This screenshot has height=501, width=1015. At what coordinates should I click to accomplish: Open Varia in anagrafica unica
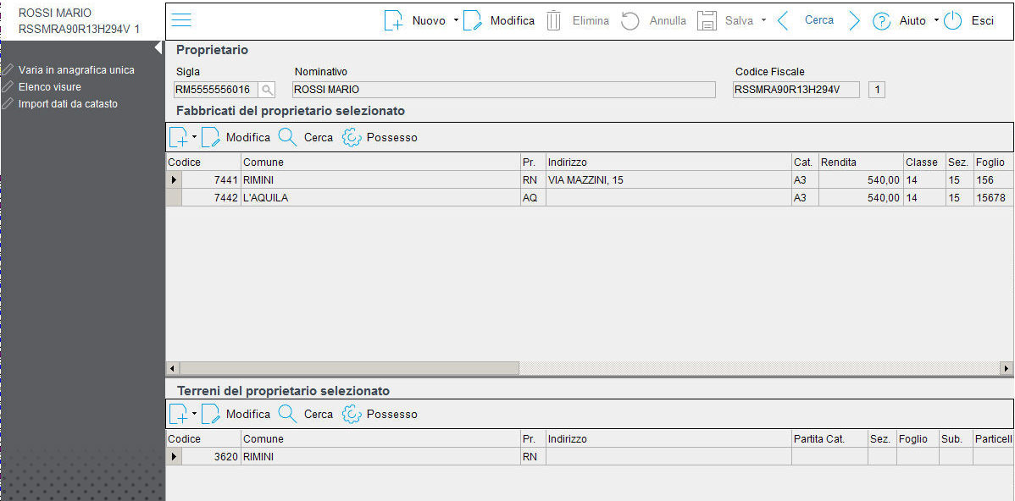76,69
